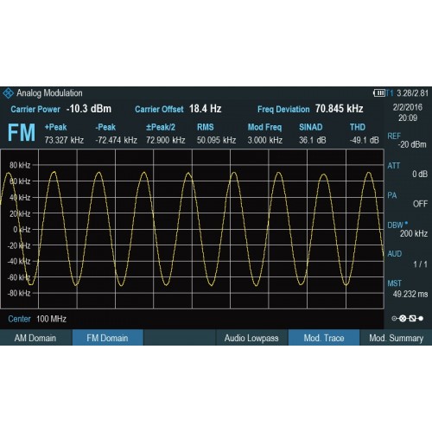
Task: Click the MST 49.232 ms setting
Action: [x=407, y=289]
